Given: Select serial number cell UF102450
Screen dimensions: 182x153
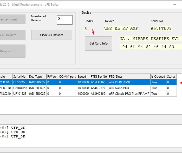Looking at the screenshot, I should (x=20, y=82).
